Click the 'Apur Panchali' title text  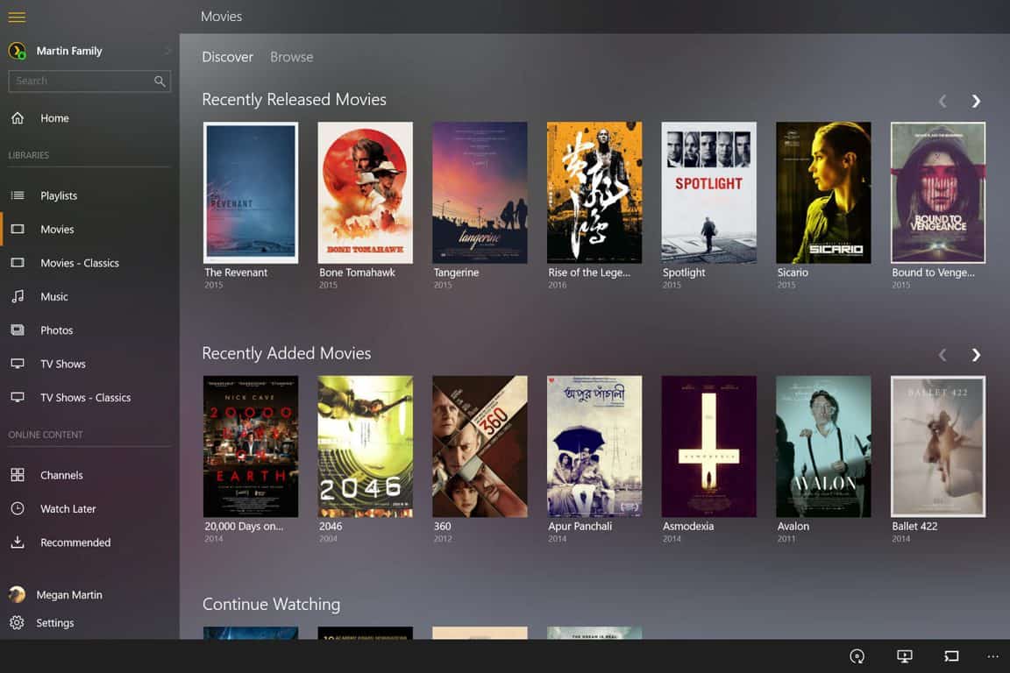point(580,526)
